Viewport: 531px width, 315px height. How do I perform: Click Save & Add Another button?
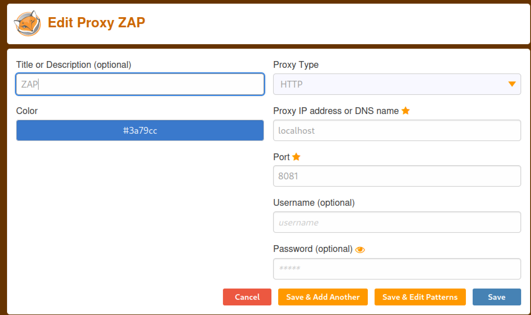click(323, 297)
